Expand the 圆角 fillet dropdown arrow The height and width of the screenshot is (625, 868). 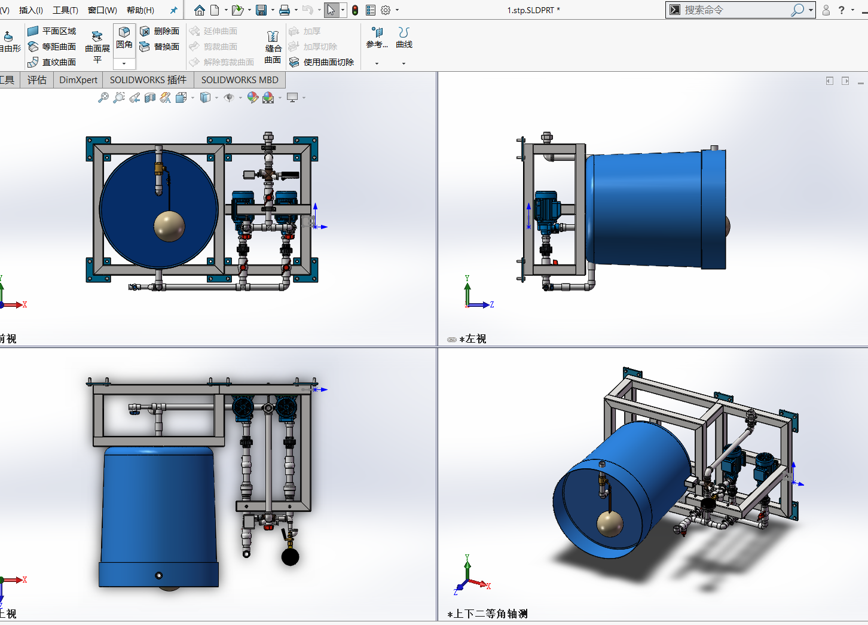[x=124, y=63]
